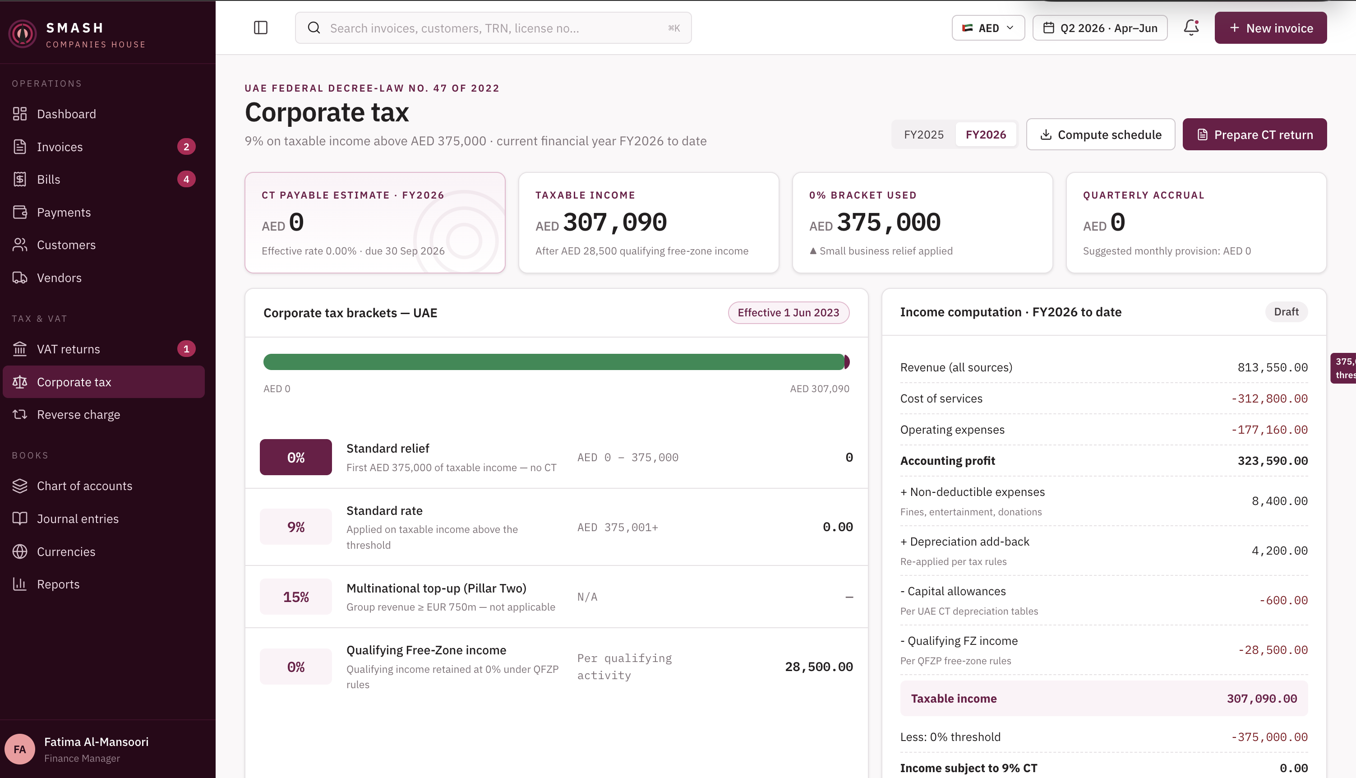Click the Smash Companies House logo icon
The image size is (1356, 778).
click(23, 34)
